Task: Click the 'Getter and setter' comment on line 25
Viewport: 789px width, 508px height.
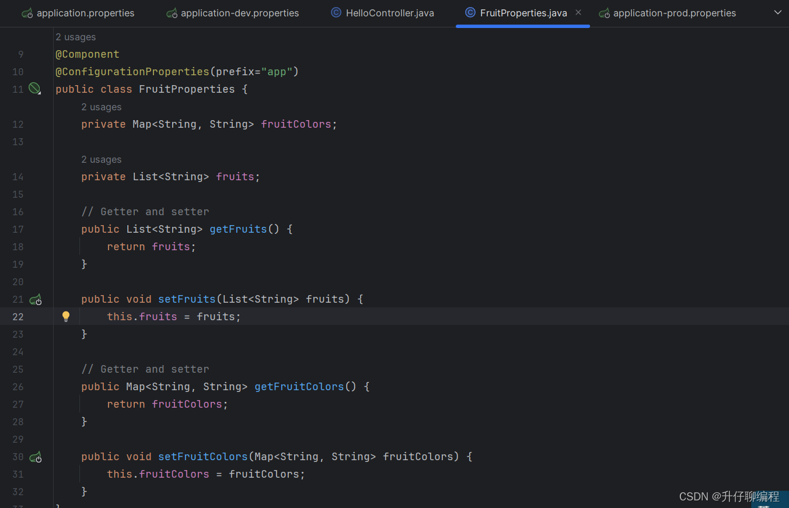Action: [145, 369]
